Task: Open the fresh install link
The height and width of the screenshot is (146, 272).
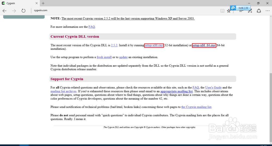Action: point(104,57)
